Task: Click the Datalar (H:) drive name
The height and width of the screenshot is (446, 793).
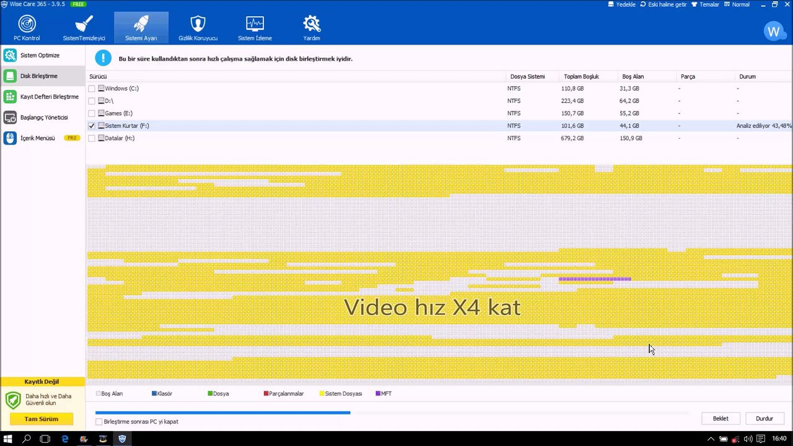Action: coord(120,138)
